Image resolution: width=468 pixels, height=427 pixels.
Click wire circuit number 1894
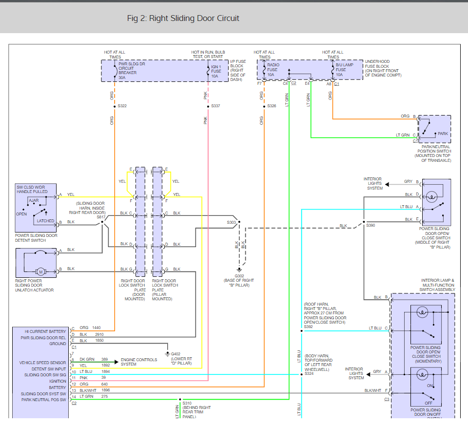pos(106,371)
